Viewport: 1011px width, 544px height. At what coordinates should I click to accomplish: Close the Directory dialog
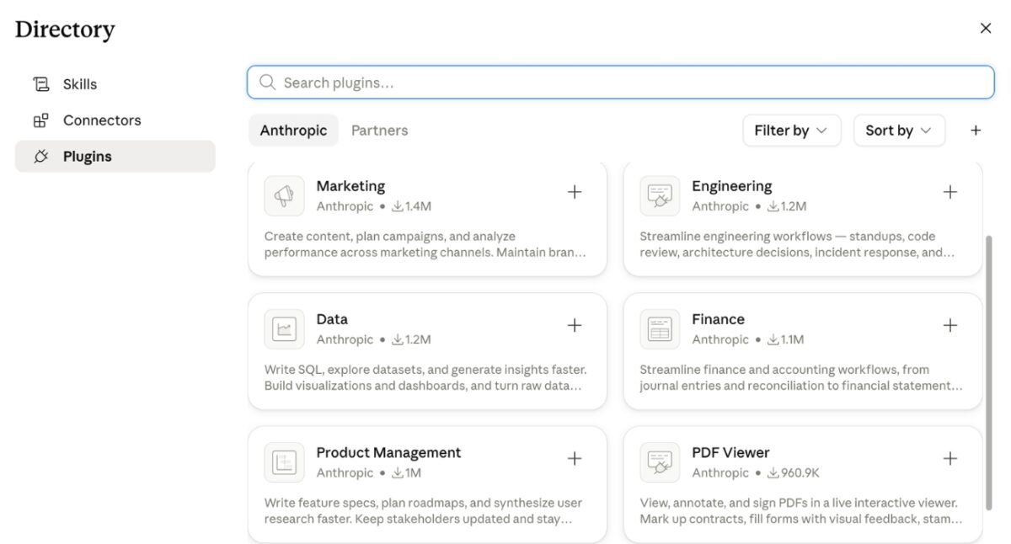tap(986, 29)
